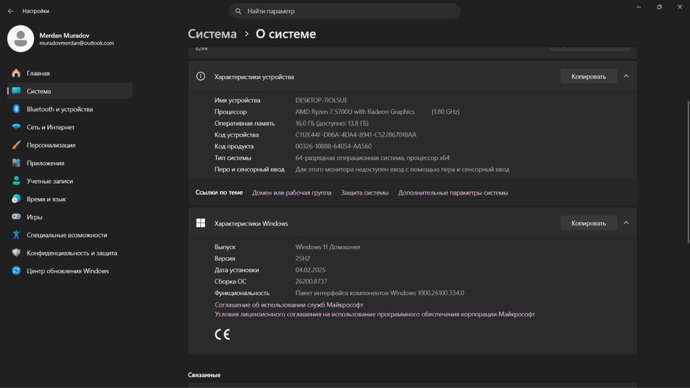Open Bluetooth и устройства section
This screenshot has width=690, height=388.
70,109
